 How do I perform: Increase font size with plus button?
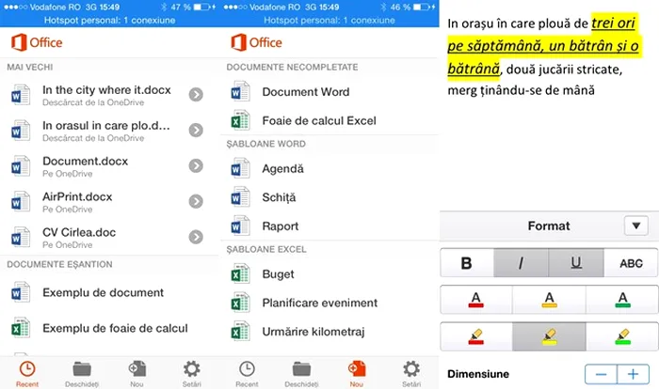pos(634,374)
